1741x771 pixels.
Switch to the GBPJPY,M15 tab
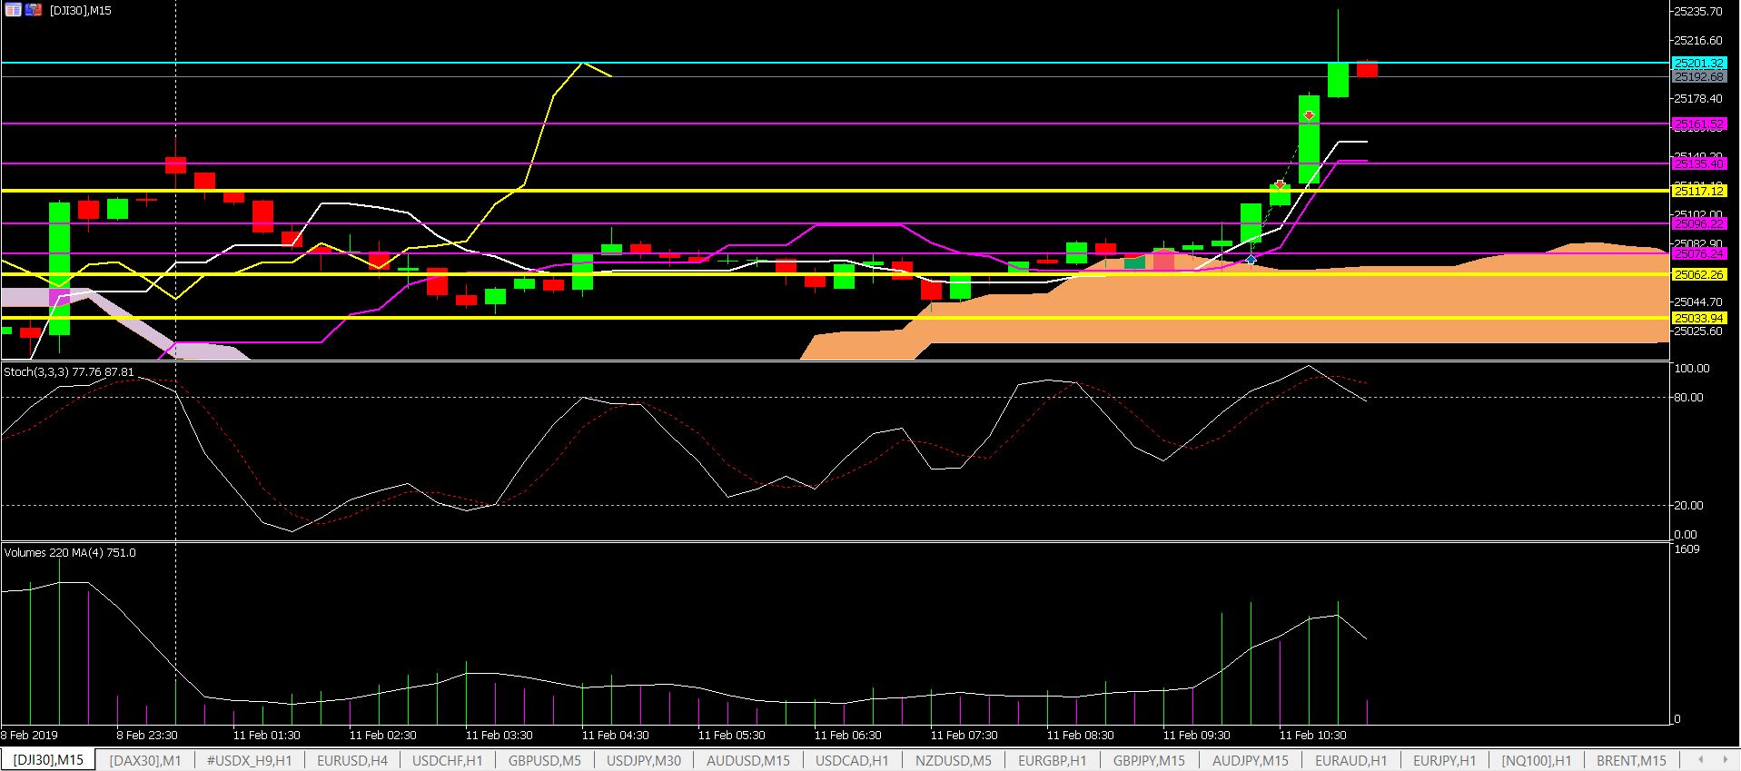click(x=1149, y=760)
